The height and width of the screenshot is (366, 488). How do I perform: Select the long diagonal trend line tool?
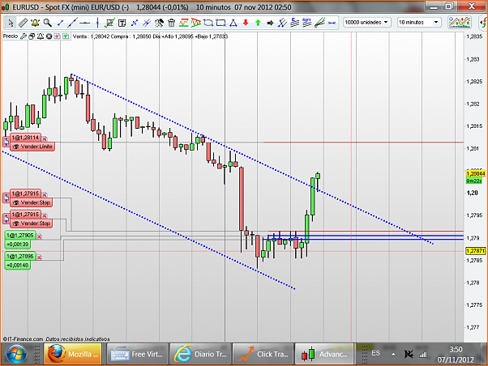click(x=72, y=23)
